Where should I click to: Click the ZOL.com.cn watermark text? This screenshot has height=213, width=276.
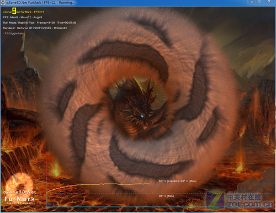pyautogui.click(x=250, y=204)
